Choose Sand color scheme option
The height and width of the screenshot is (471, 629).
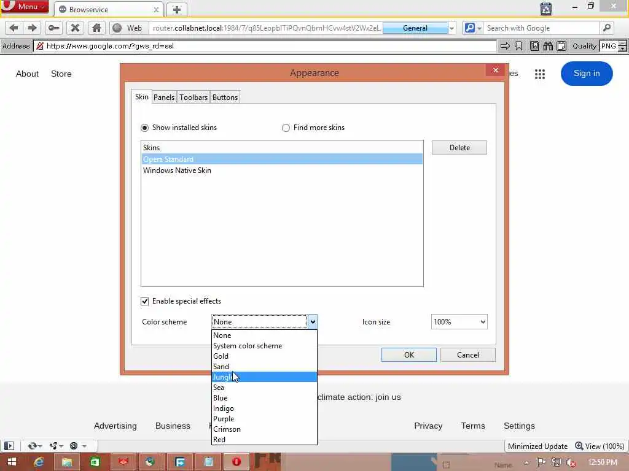[x=264, y=367]
